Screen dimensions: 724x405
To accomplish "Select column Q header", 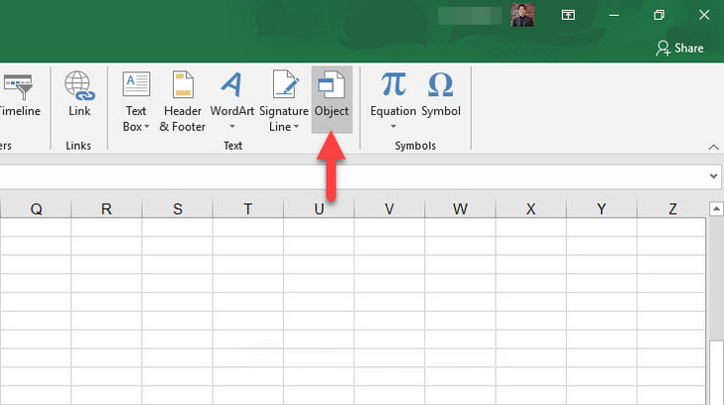I will click(36, 209).
